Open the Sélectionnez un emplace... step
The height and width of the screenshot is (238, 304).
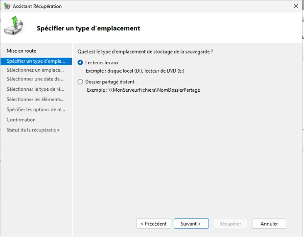[x=35, y=70]
